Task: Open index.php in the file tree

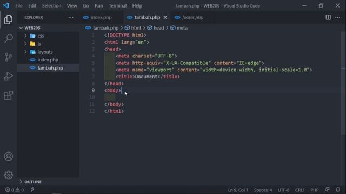Action: [x=49, y=60]
